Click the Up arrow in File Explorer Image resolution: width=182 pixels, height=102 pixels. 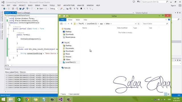pyautogui.click(x=71, y=24)
